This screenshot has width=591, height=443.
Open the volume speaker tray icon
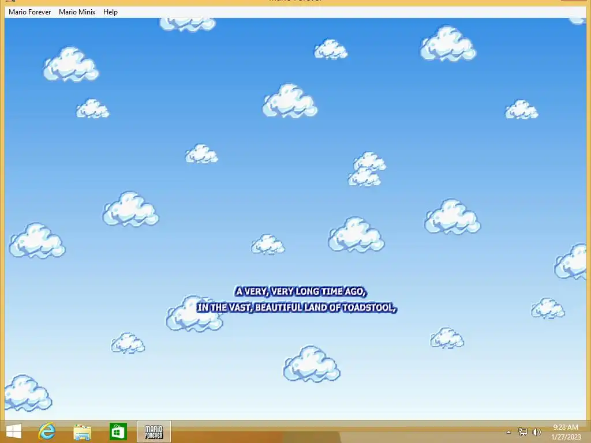[x=536, y=431]
